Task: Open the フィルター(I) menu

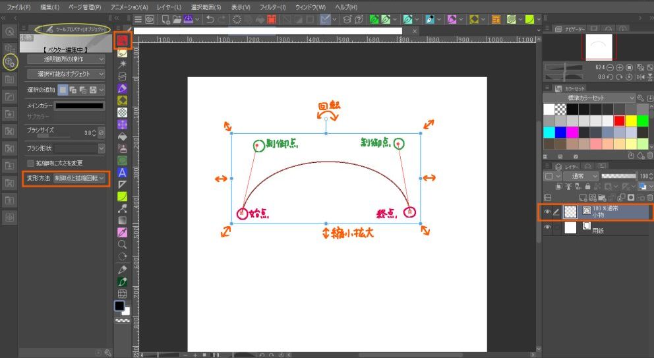Action: pos(272,7)
